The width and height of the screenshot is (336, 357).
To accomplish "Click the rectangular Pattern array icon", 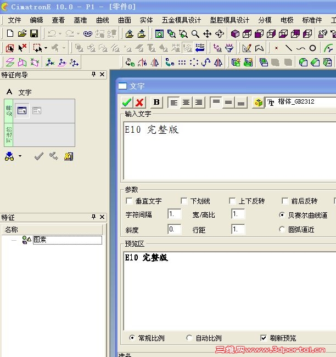I will tap(182, 62).
